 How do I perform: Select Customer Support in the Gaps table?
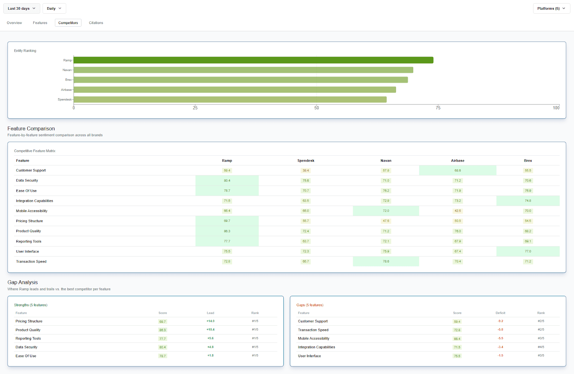pos(312,321)
